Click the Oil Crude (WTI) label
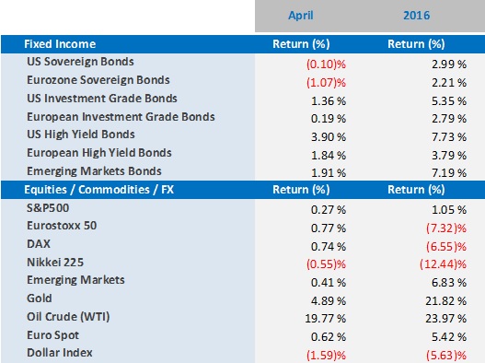 (x=68, y=317)
